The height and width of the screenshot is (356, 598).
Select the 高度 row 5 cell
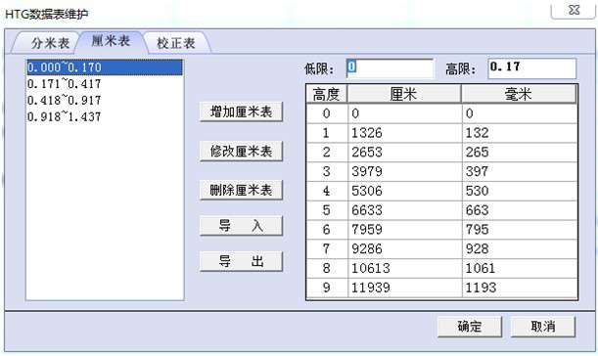pyautogui.click(x=327, y=210)
